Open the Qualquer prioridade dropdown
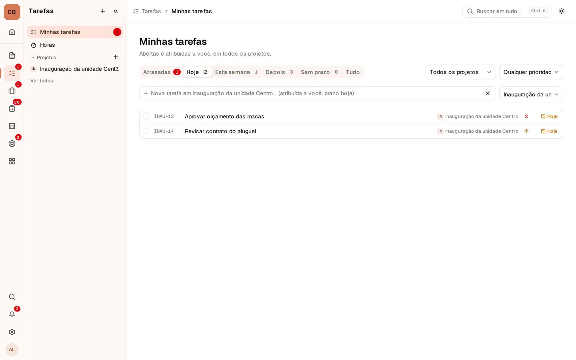 [x=531, y=72]
